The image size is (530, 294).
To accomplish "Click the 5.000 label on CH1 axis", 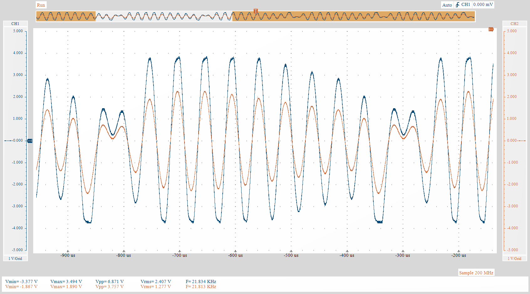I will (x=18, y=31).
